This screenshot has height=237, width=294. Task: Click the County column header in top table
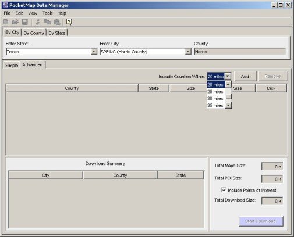(x=72, y=88)
